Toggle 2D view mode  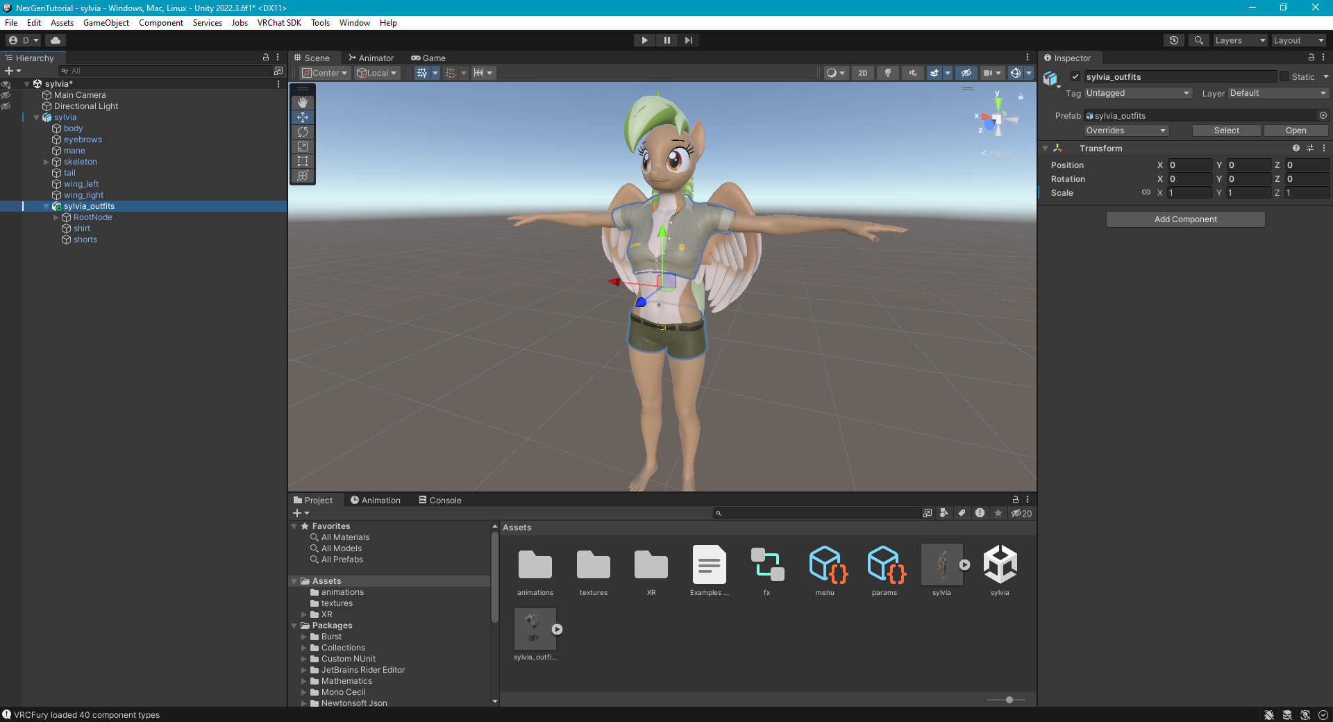(x=863, y=73)
